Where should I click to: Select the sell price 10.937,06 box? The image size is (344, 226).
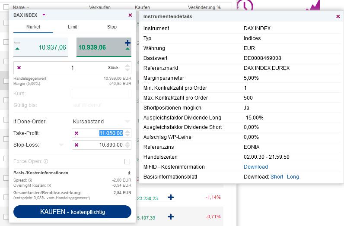click(41, 47)
